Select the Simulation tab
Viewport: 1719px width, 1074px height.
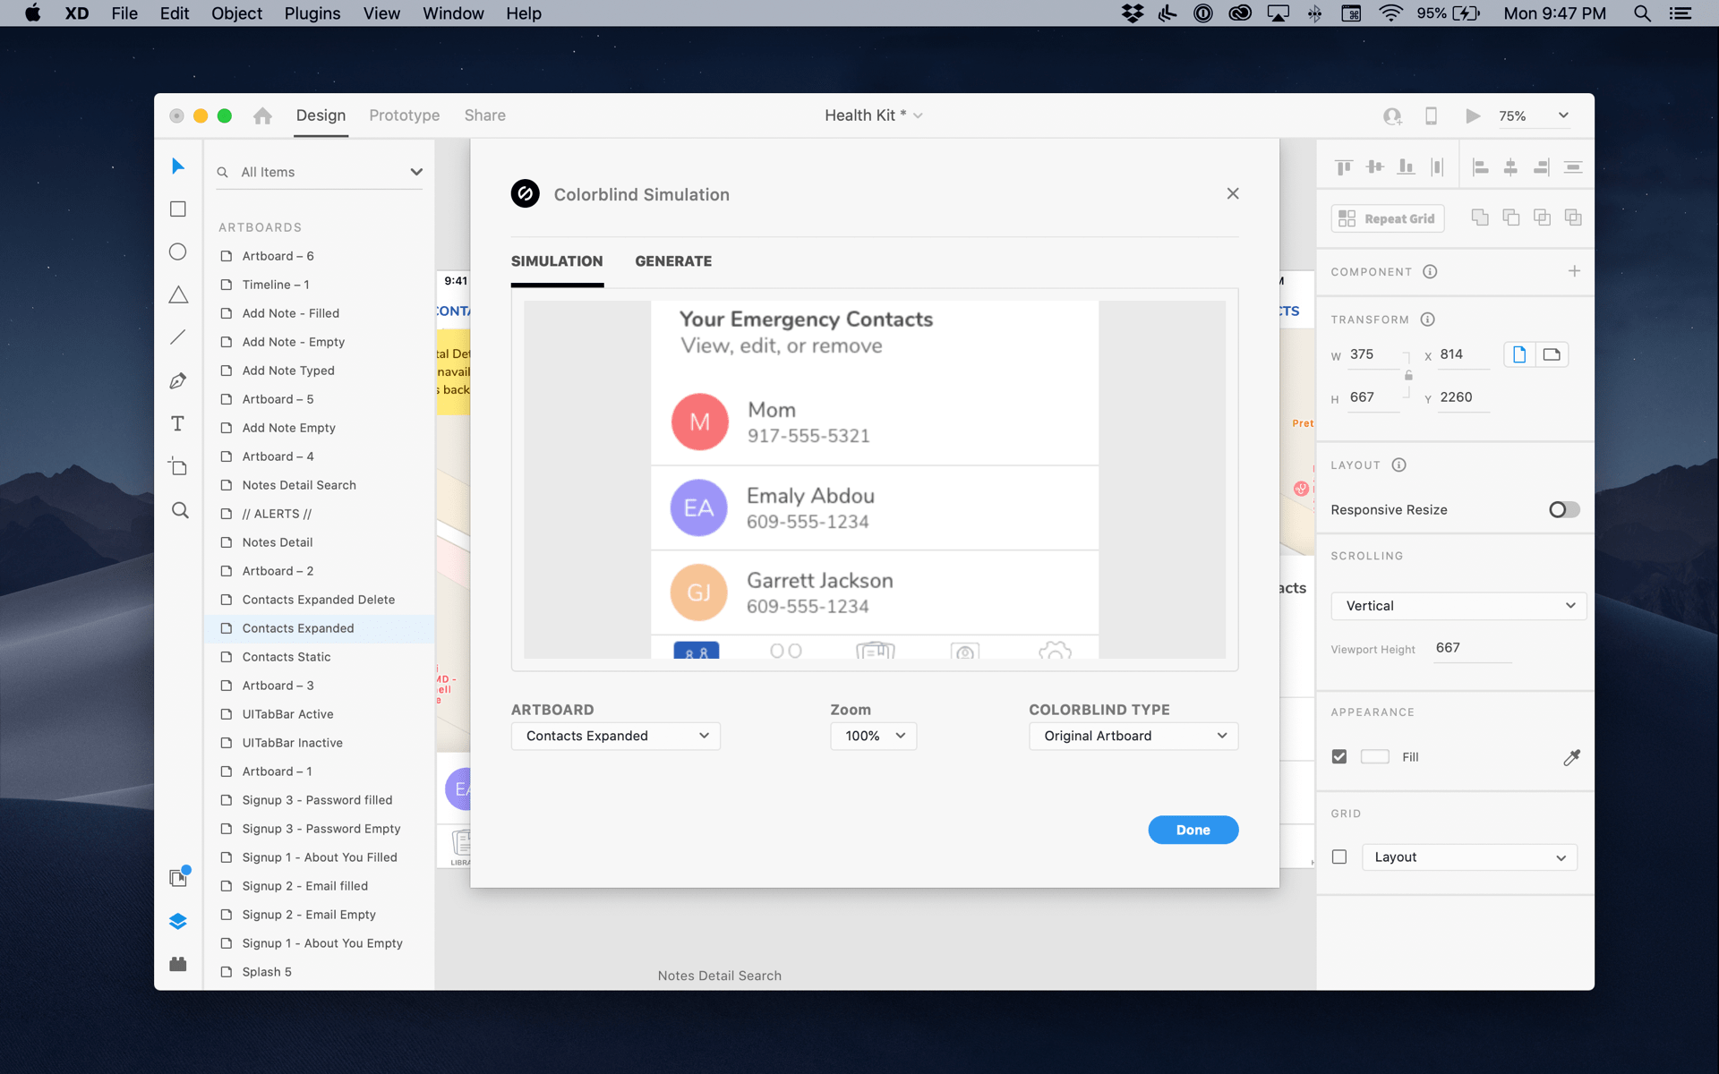coord(556,261)
